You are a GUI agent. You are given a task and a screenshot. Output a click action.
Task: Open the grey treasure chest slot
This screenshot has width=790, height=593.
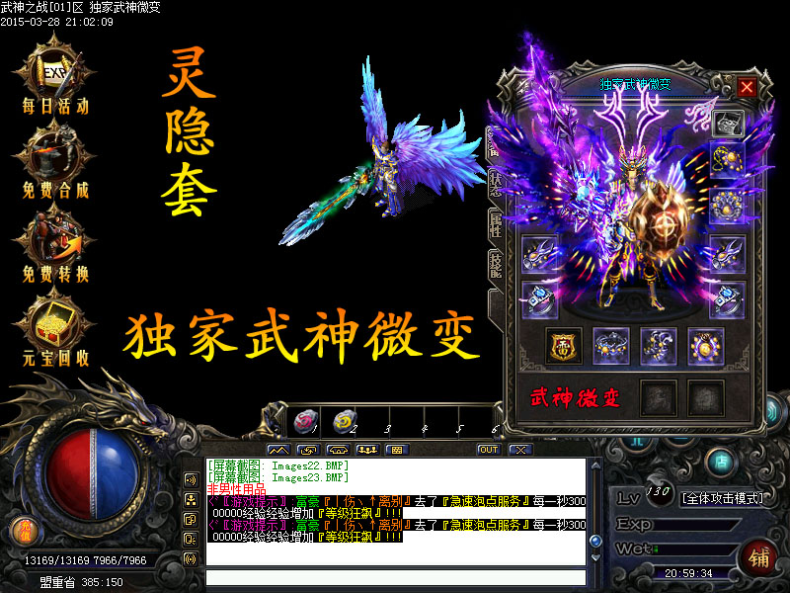click(x=729, y=123)
